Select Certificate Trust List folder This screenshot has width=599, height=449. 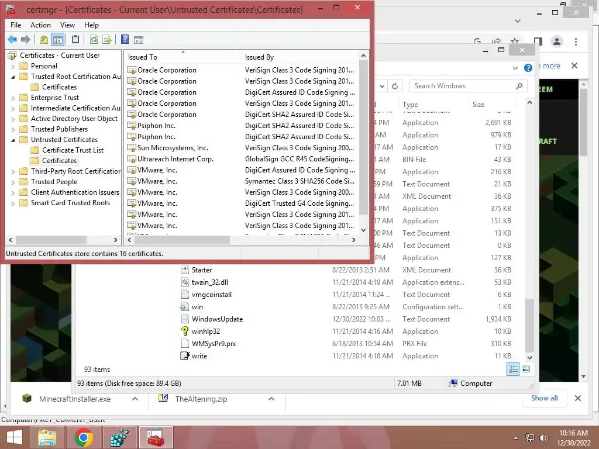[x=73, y=150]
